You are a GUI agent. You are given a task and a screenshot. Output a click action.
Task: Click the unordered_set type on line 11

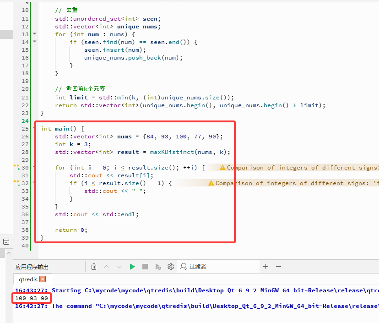(97, 19)
